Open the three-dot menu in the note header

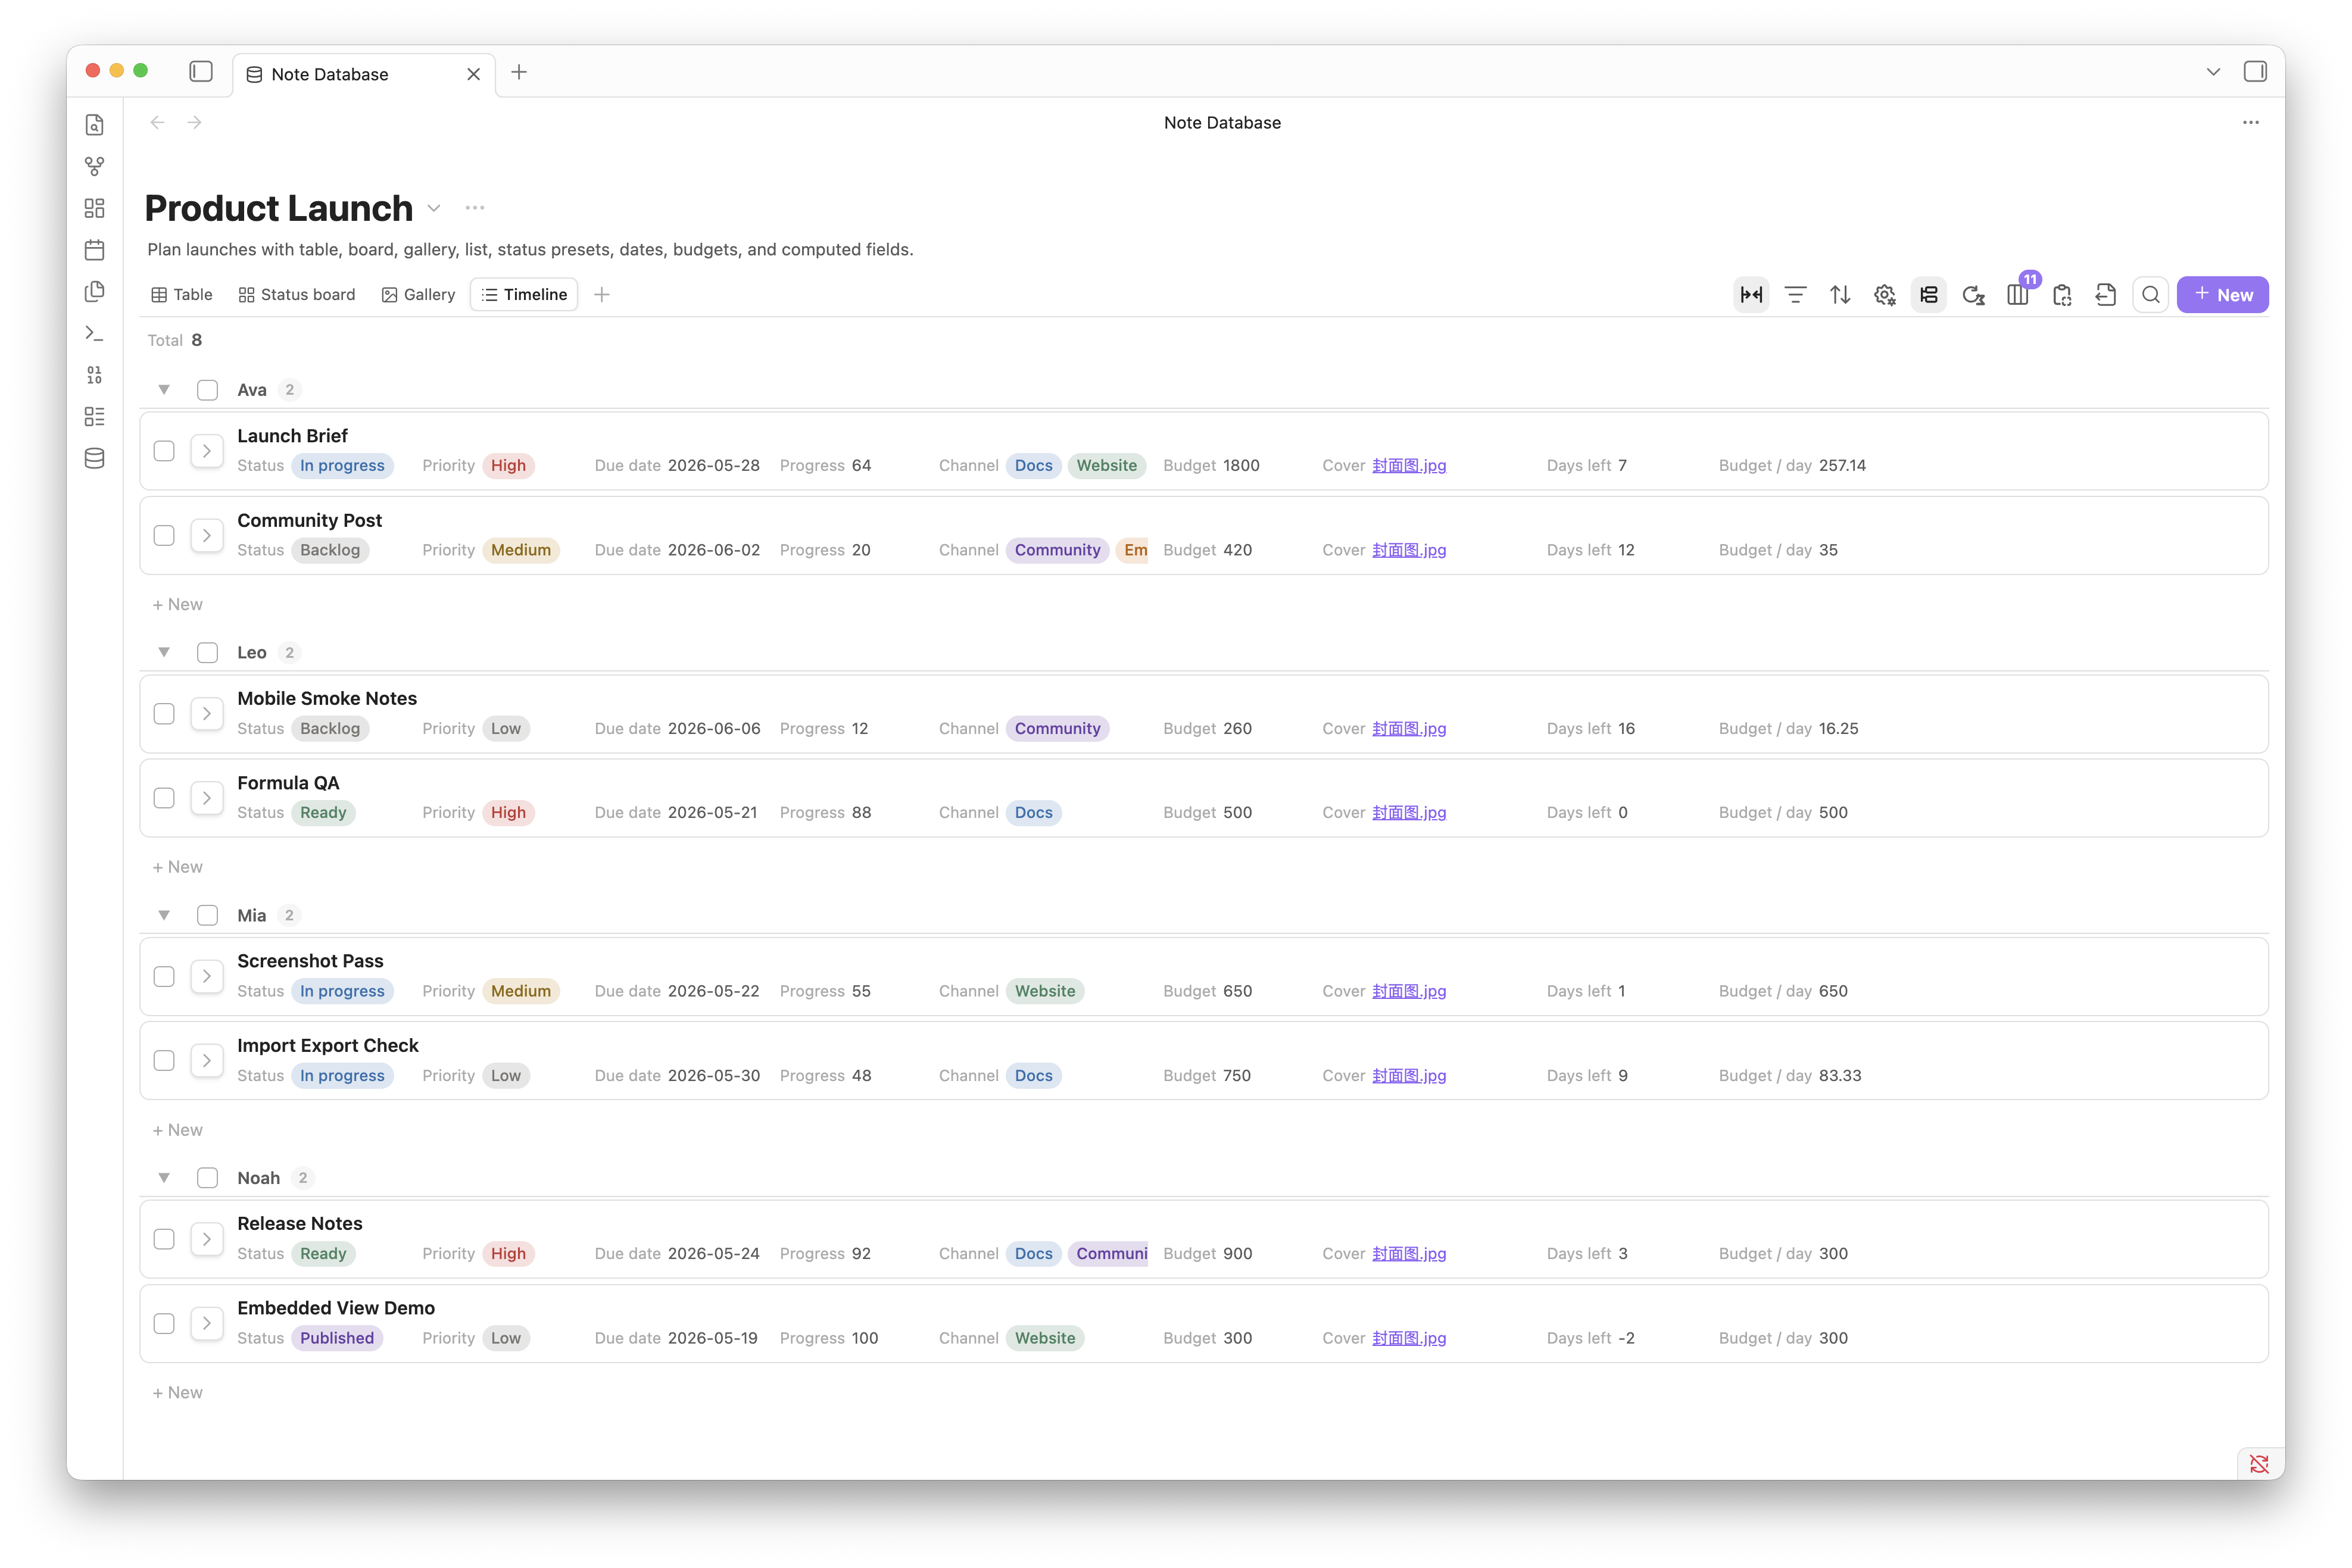tap(2251, 123)
